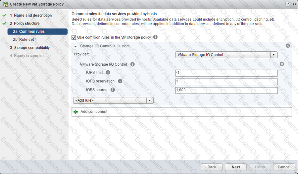Click the Back button
This screenshot has height=174, width=298.
pyautogui.click(x=212, y=167)
